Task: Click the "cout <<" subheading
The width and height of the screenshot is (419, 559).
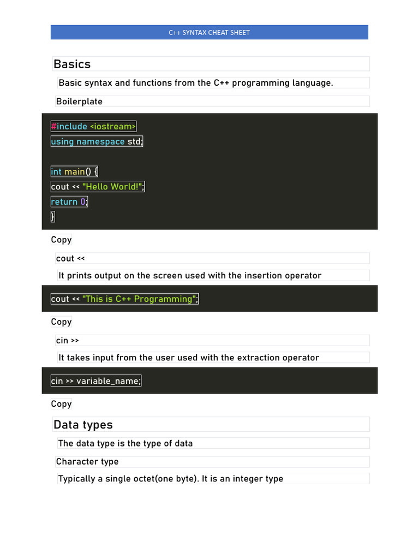Action: point(71,258)
